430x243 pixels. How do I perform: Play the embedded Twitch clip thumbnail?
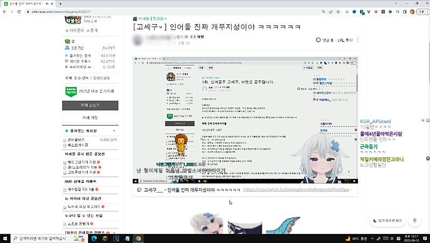coord(245,120)
